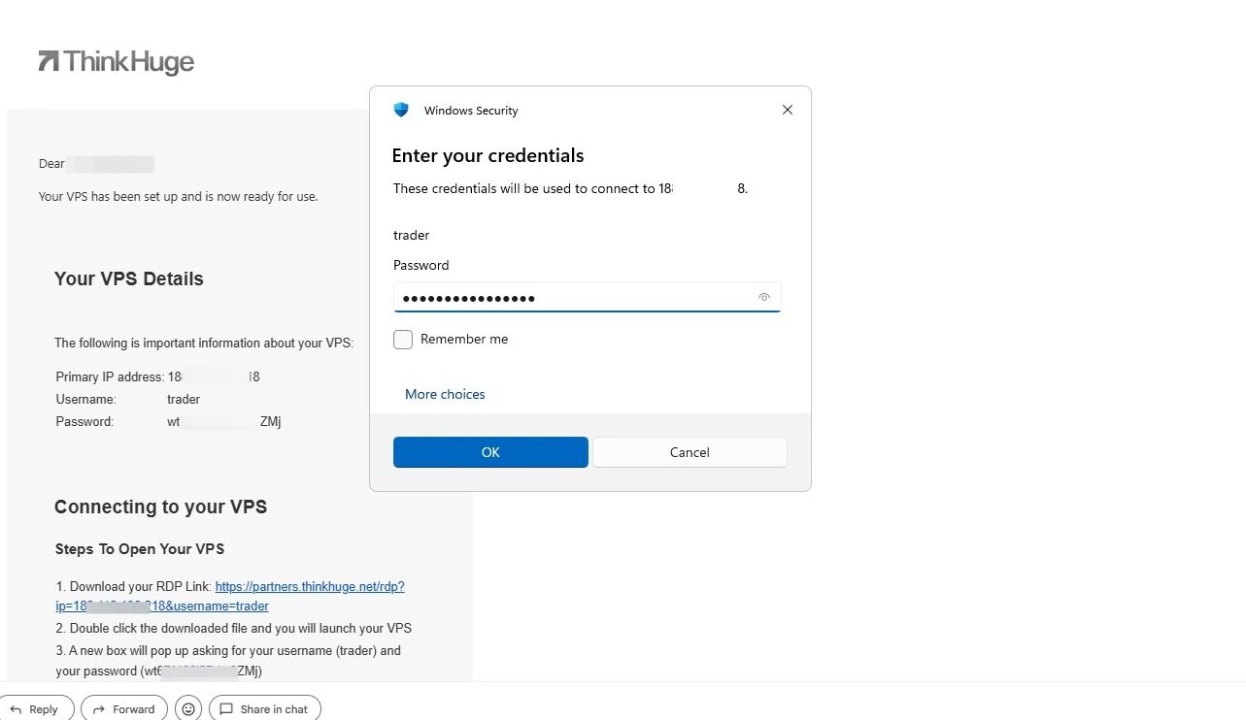Open the RDP download link
This screenshot has height=720, width=1246.
coord(230,596)
